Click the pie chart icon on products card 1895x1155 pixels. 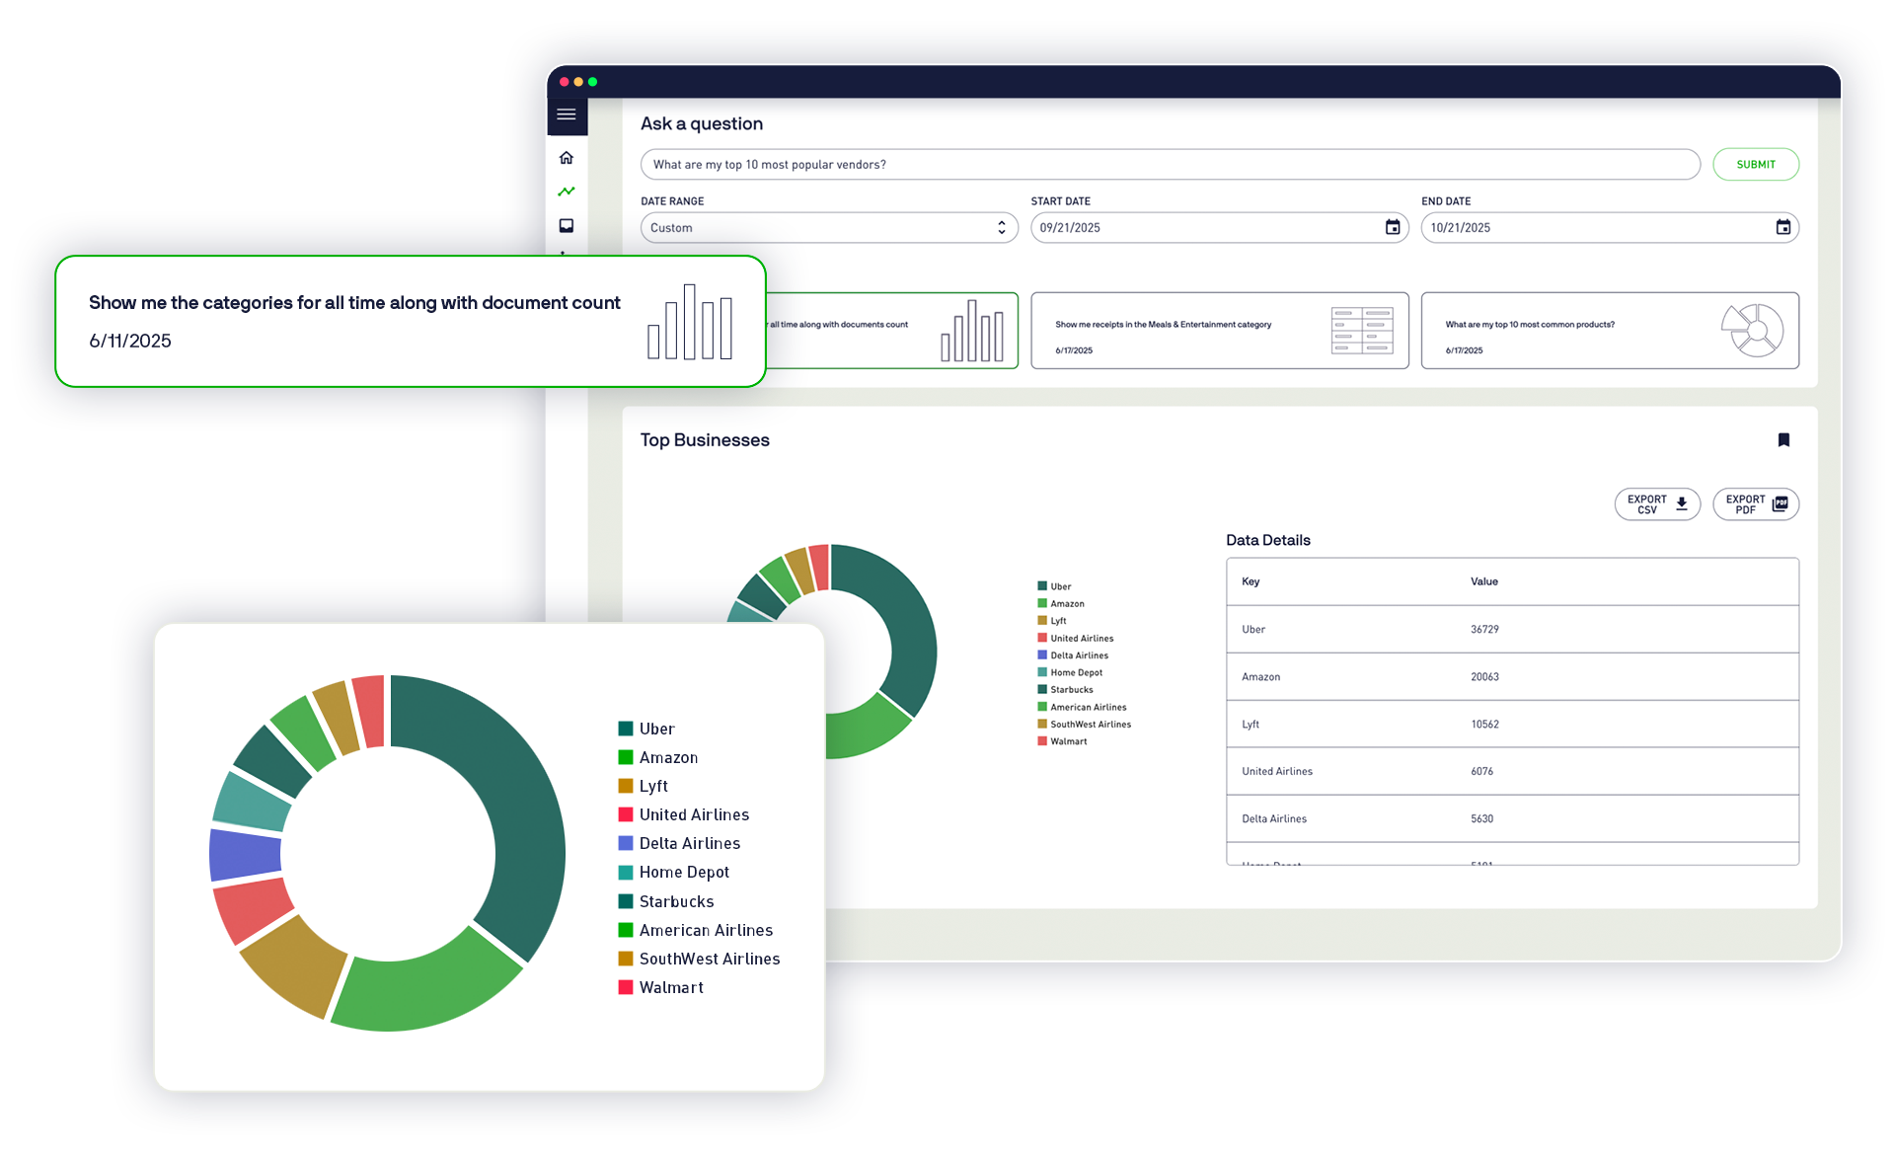pos(1753,331)
